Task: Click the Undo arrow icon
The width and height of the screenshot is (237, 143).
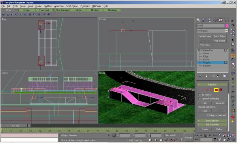Action: pos(233,21)
